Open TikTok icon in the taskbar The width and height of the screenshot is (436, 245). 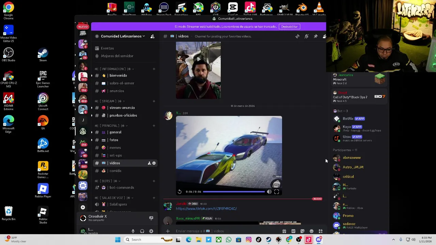[x=259, y=240]
